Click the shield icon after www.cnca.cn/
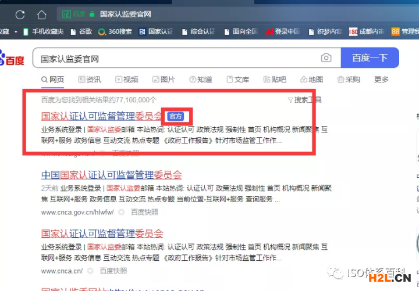Viewport: 419px width, 291px height. [x=90, y=271]
